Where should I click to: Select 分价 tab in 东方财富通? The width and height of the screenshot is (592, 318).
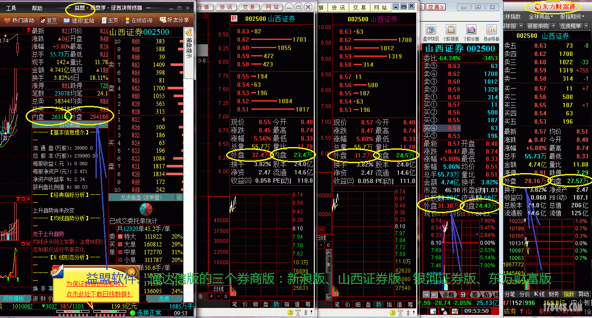tap(525, 294)
